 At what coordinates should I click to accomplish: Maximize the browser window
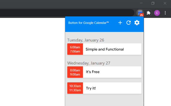[153, 3]
